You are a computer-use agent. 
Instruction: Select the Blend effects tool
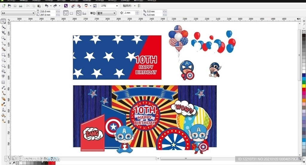pyautogui.click(x=3, y=99)
